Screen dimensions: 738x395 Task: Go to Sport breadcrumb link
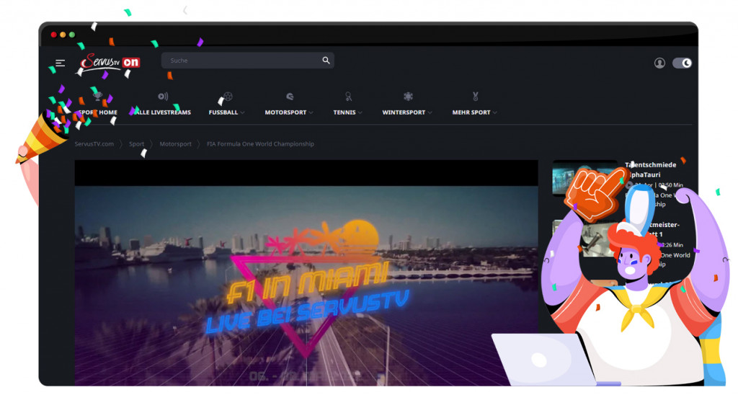click(136, 144)
